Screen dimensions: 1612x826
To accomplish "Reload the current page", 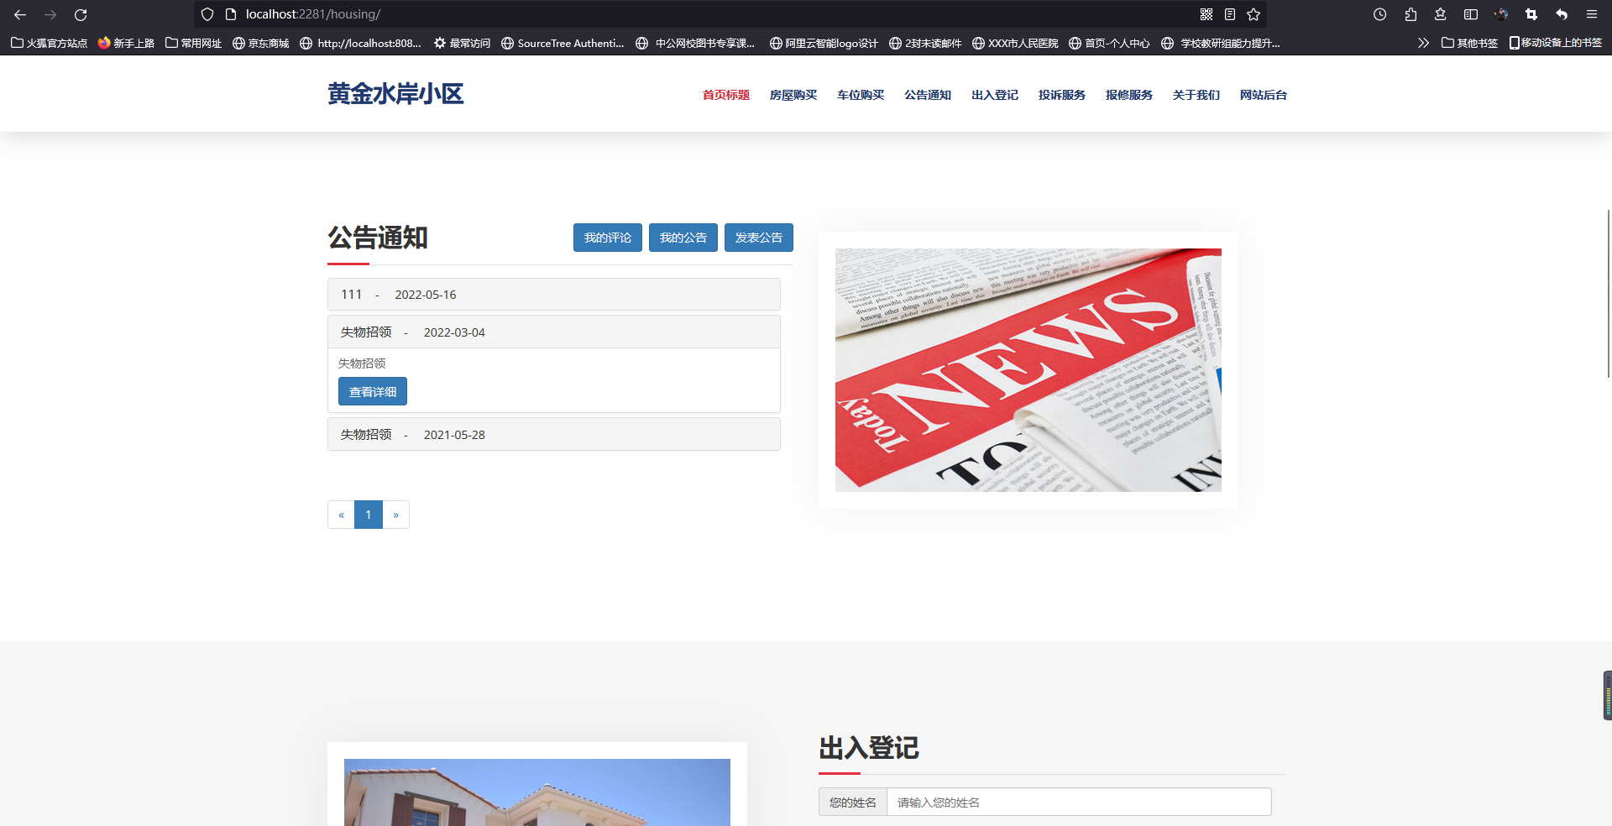I will (x=81, y=14).
